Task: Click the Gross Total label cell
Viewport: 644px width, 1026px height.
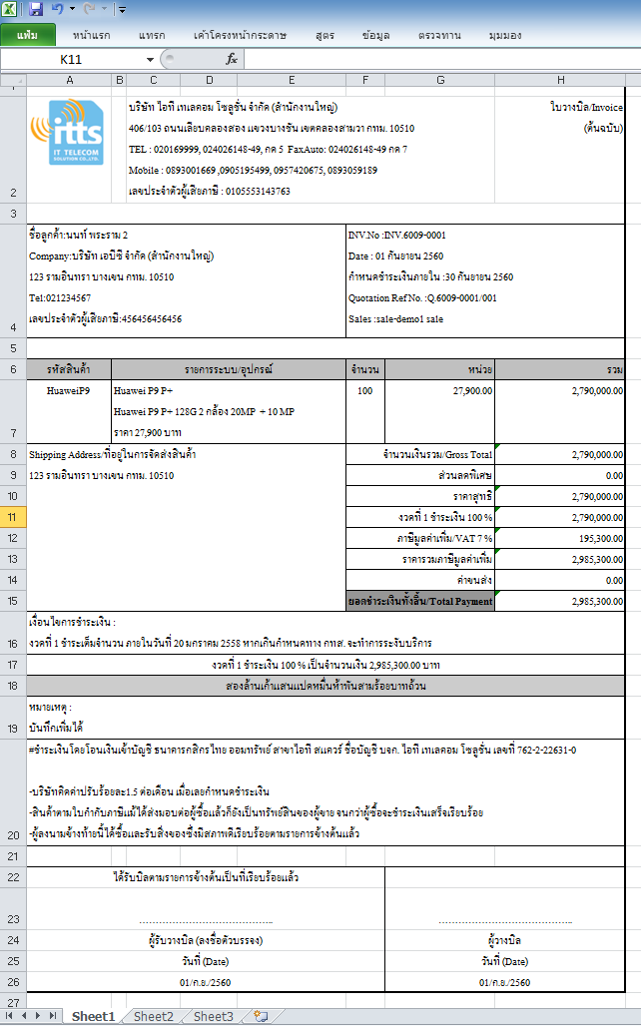Action: click(x=420, y=454)
